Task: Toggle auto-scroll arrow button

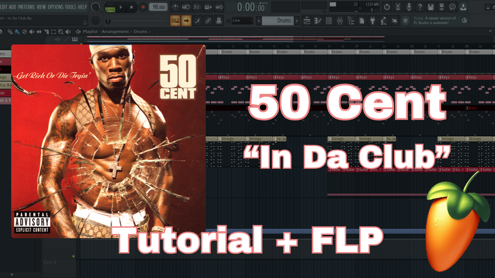Action: pos(186,21)
